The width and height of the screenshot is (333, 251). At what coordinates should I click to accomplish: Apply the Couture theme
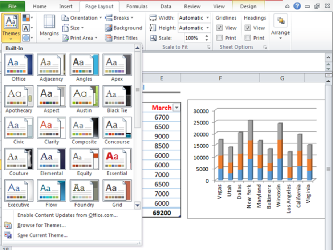tap(19, 162)
